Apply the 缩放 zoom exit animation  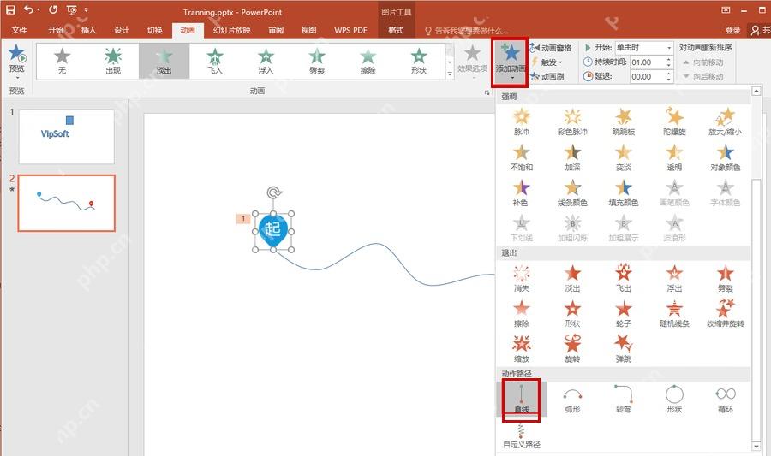tap(521, 349)
